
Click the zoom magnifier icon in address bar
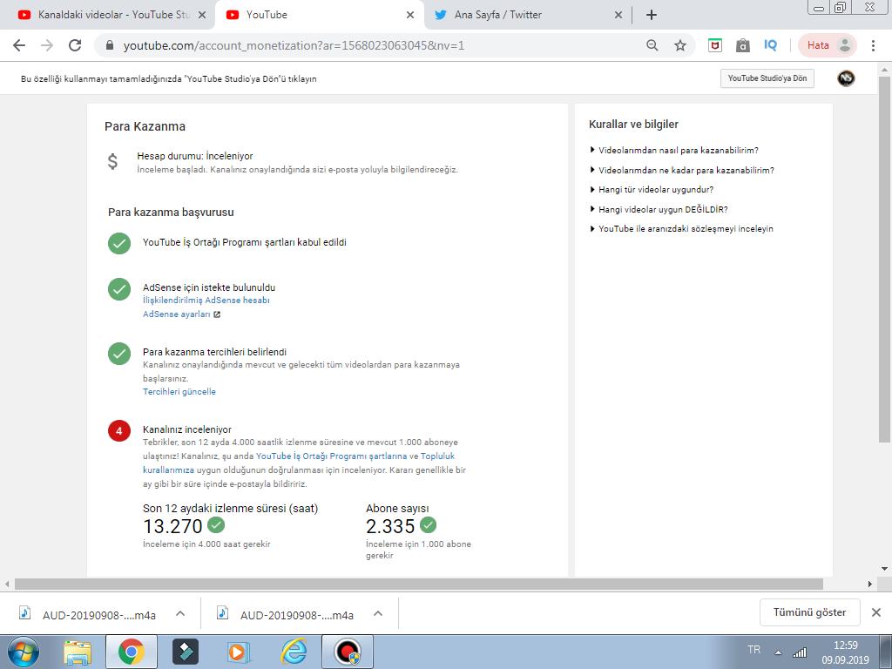tap(652, 45)
